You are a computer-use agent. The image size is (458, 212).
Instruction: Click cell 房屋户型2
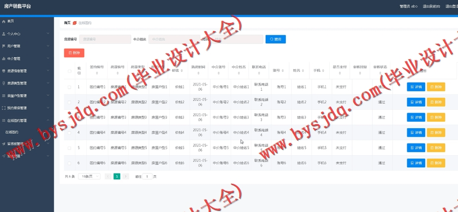[x=159, y=102]
